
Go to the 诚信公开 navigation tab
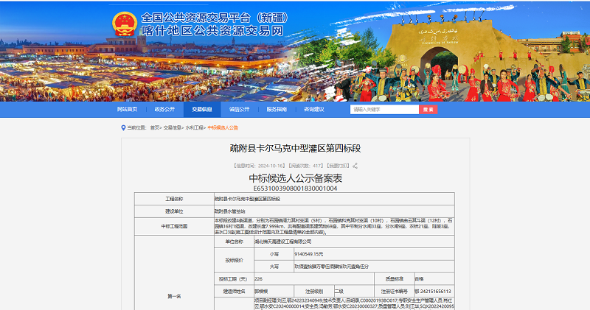pyautogui.click(x=239, y=109)
